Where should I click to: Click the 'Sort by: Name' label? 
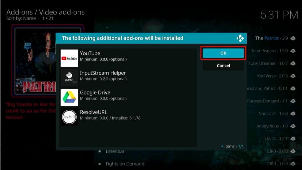(21, 18)
